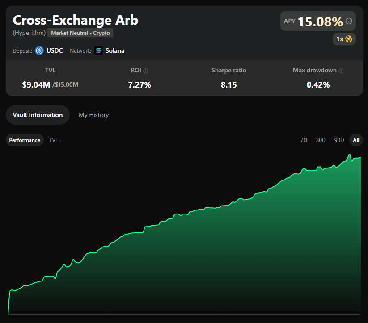This screenshot has width=368, height=323.
Task: Open the Vault Information tab
Action: click(38, 115)
